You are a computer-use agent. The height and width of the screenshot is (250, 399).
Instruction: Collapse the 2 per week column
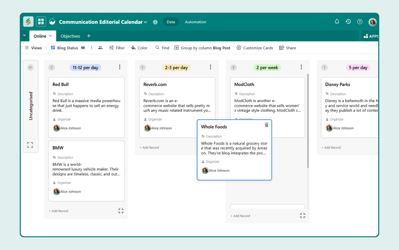tap(303, 216)
